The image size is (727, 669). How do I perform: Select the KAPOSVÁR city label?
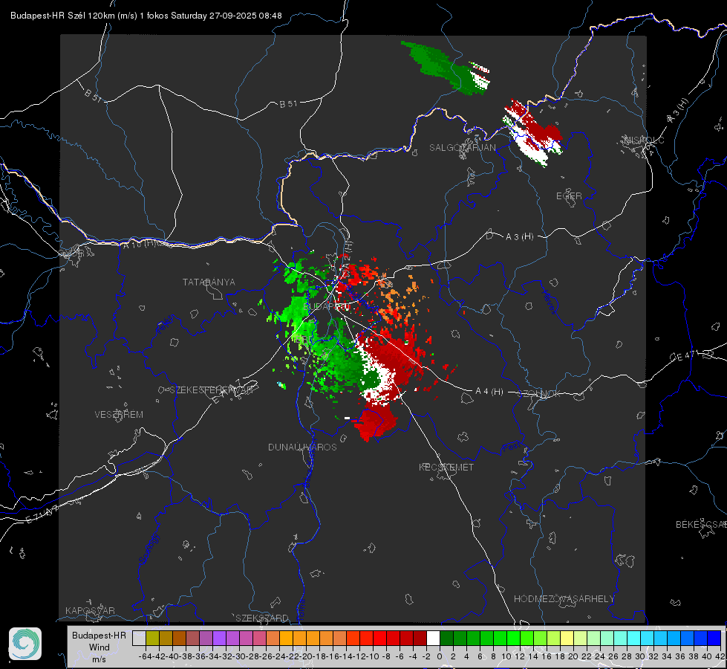90,610
